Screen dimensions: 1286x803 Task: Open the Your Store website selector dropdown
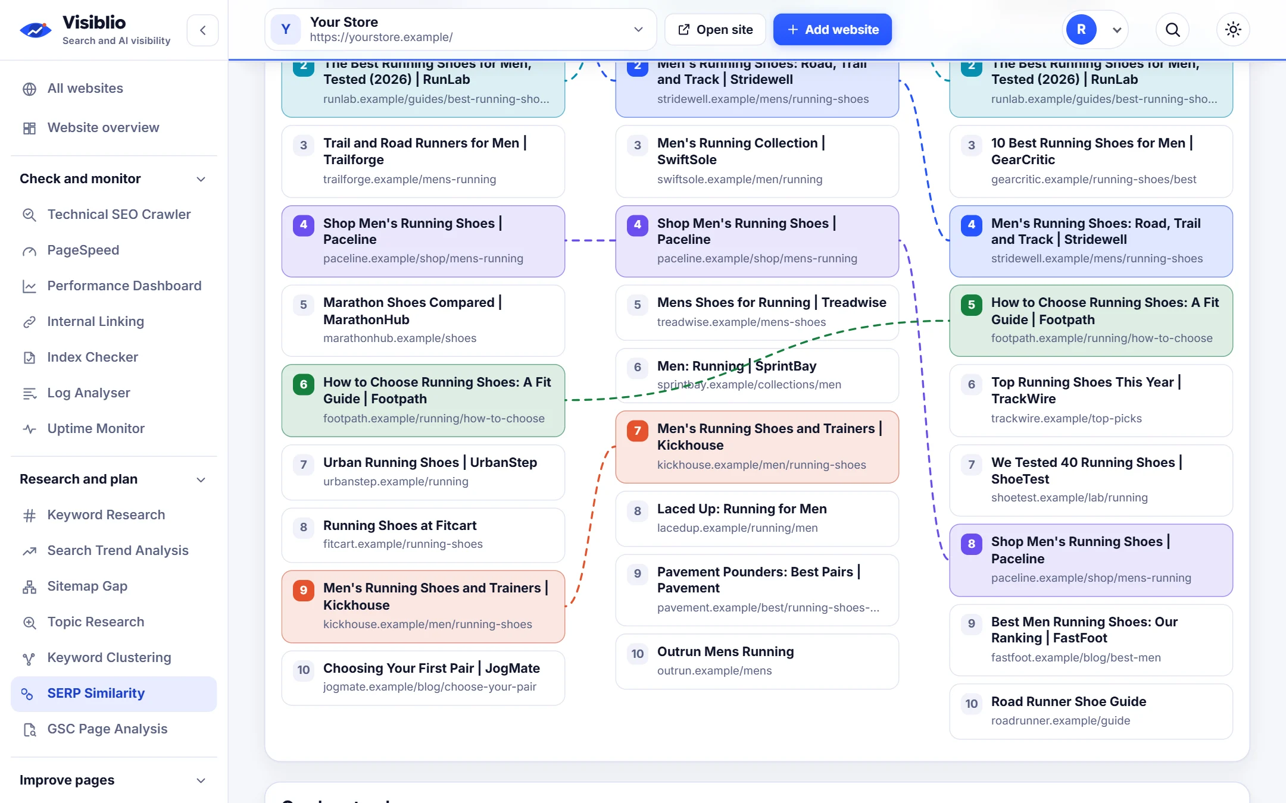(460, 30)
